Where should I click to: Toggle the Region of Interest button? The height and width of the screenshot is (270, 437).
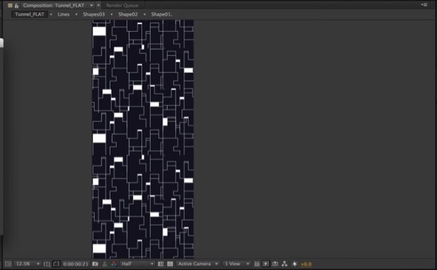[161, 264]
